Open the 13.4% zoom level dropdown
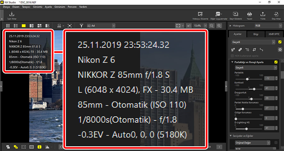The image size is (284, 151). coord(200,26)
